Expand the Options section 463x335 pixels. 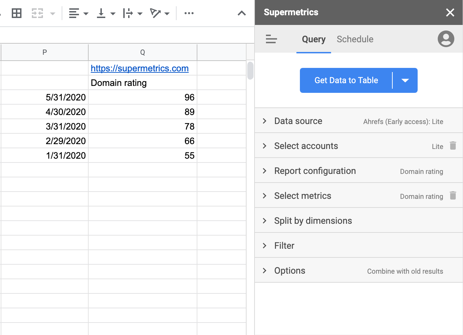359,270
